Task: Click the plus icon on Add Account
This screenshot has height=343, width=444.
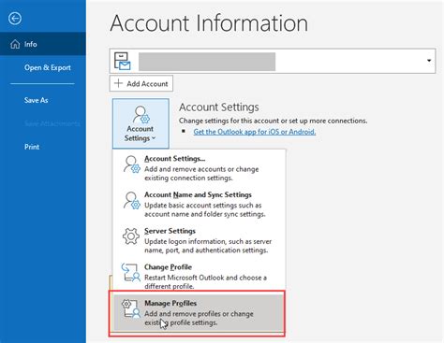Action: [118, 83]
